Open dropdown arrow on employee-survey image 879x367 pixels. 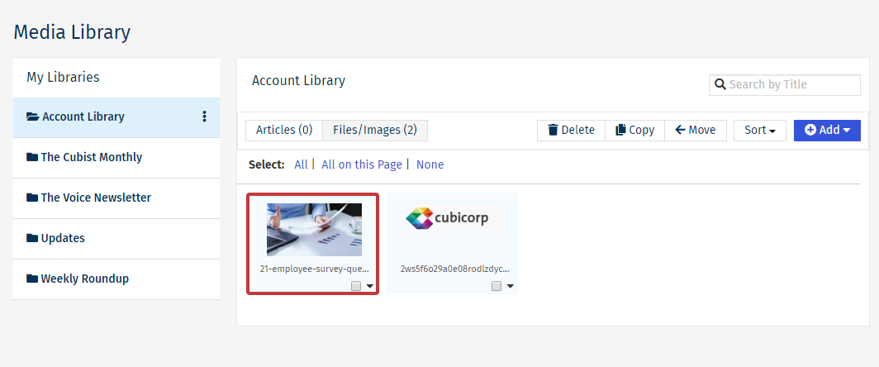(369, 286)
